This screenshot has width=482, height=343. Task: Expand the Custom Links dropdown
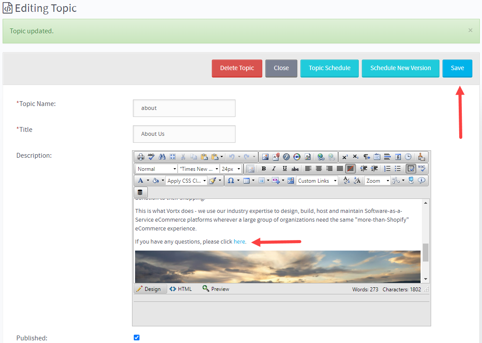pos(317,180)
